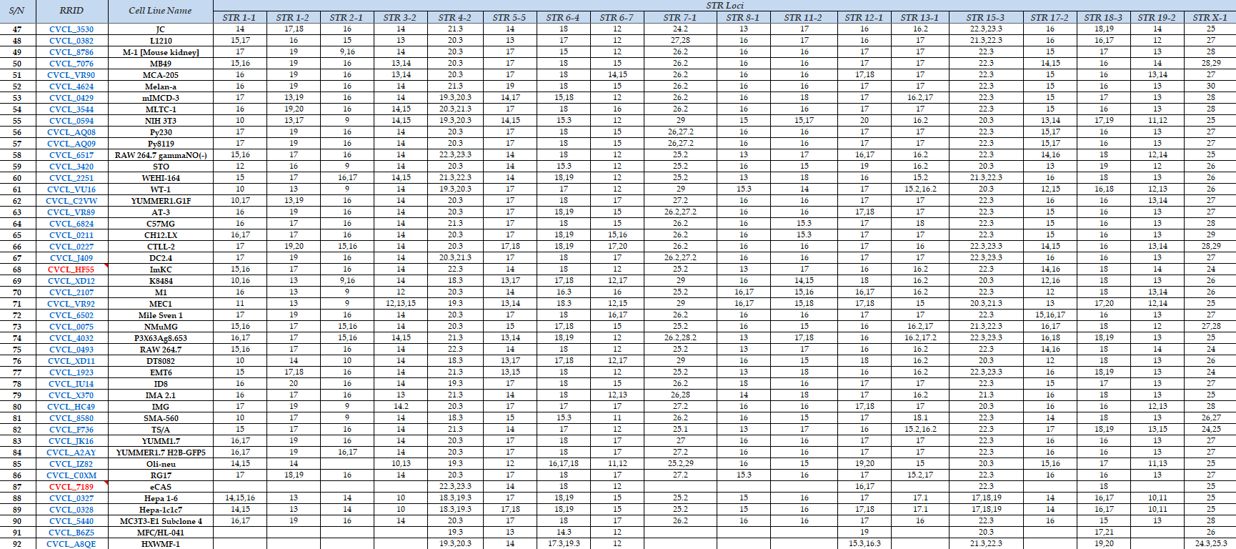Select the 16,17,18 cell in Oli-neu row

(564, 464)
